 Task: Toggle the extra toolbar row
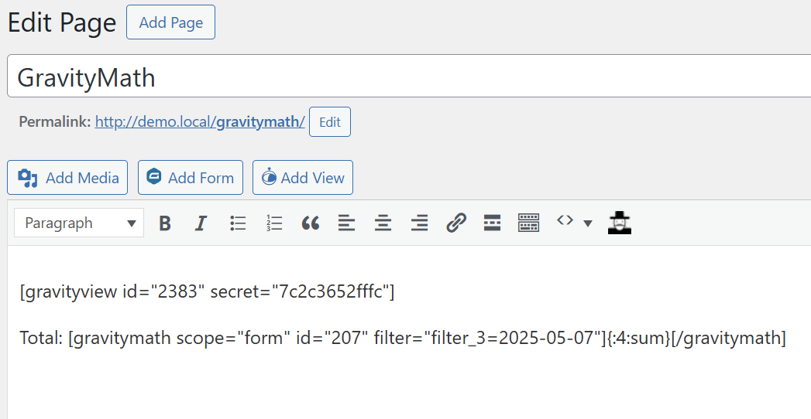pyautogui.click(x=528, y=223)
